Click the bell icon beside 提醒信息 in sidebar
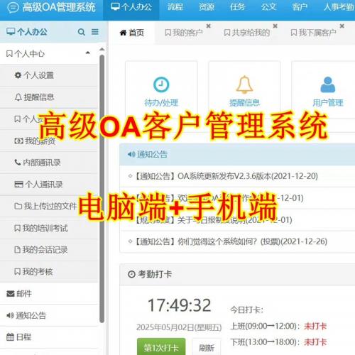This screenshot has height=355, width=355. (18, 97)
